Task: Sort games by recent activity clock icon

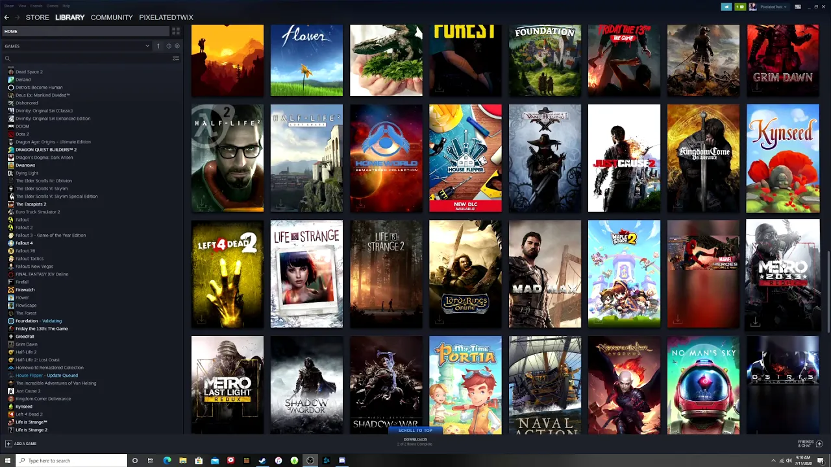Action: (168, 46)
